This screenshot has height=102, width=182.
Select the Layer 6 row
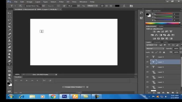tap(165, 67)
